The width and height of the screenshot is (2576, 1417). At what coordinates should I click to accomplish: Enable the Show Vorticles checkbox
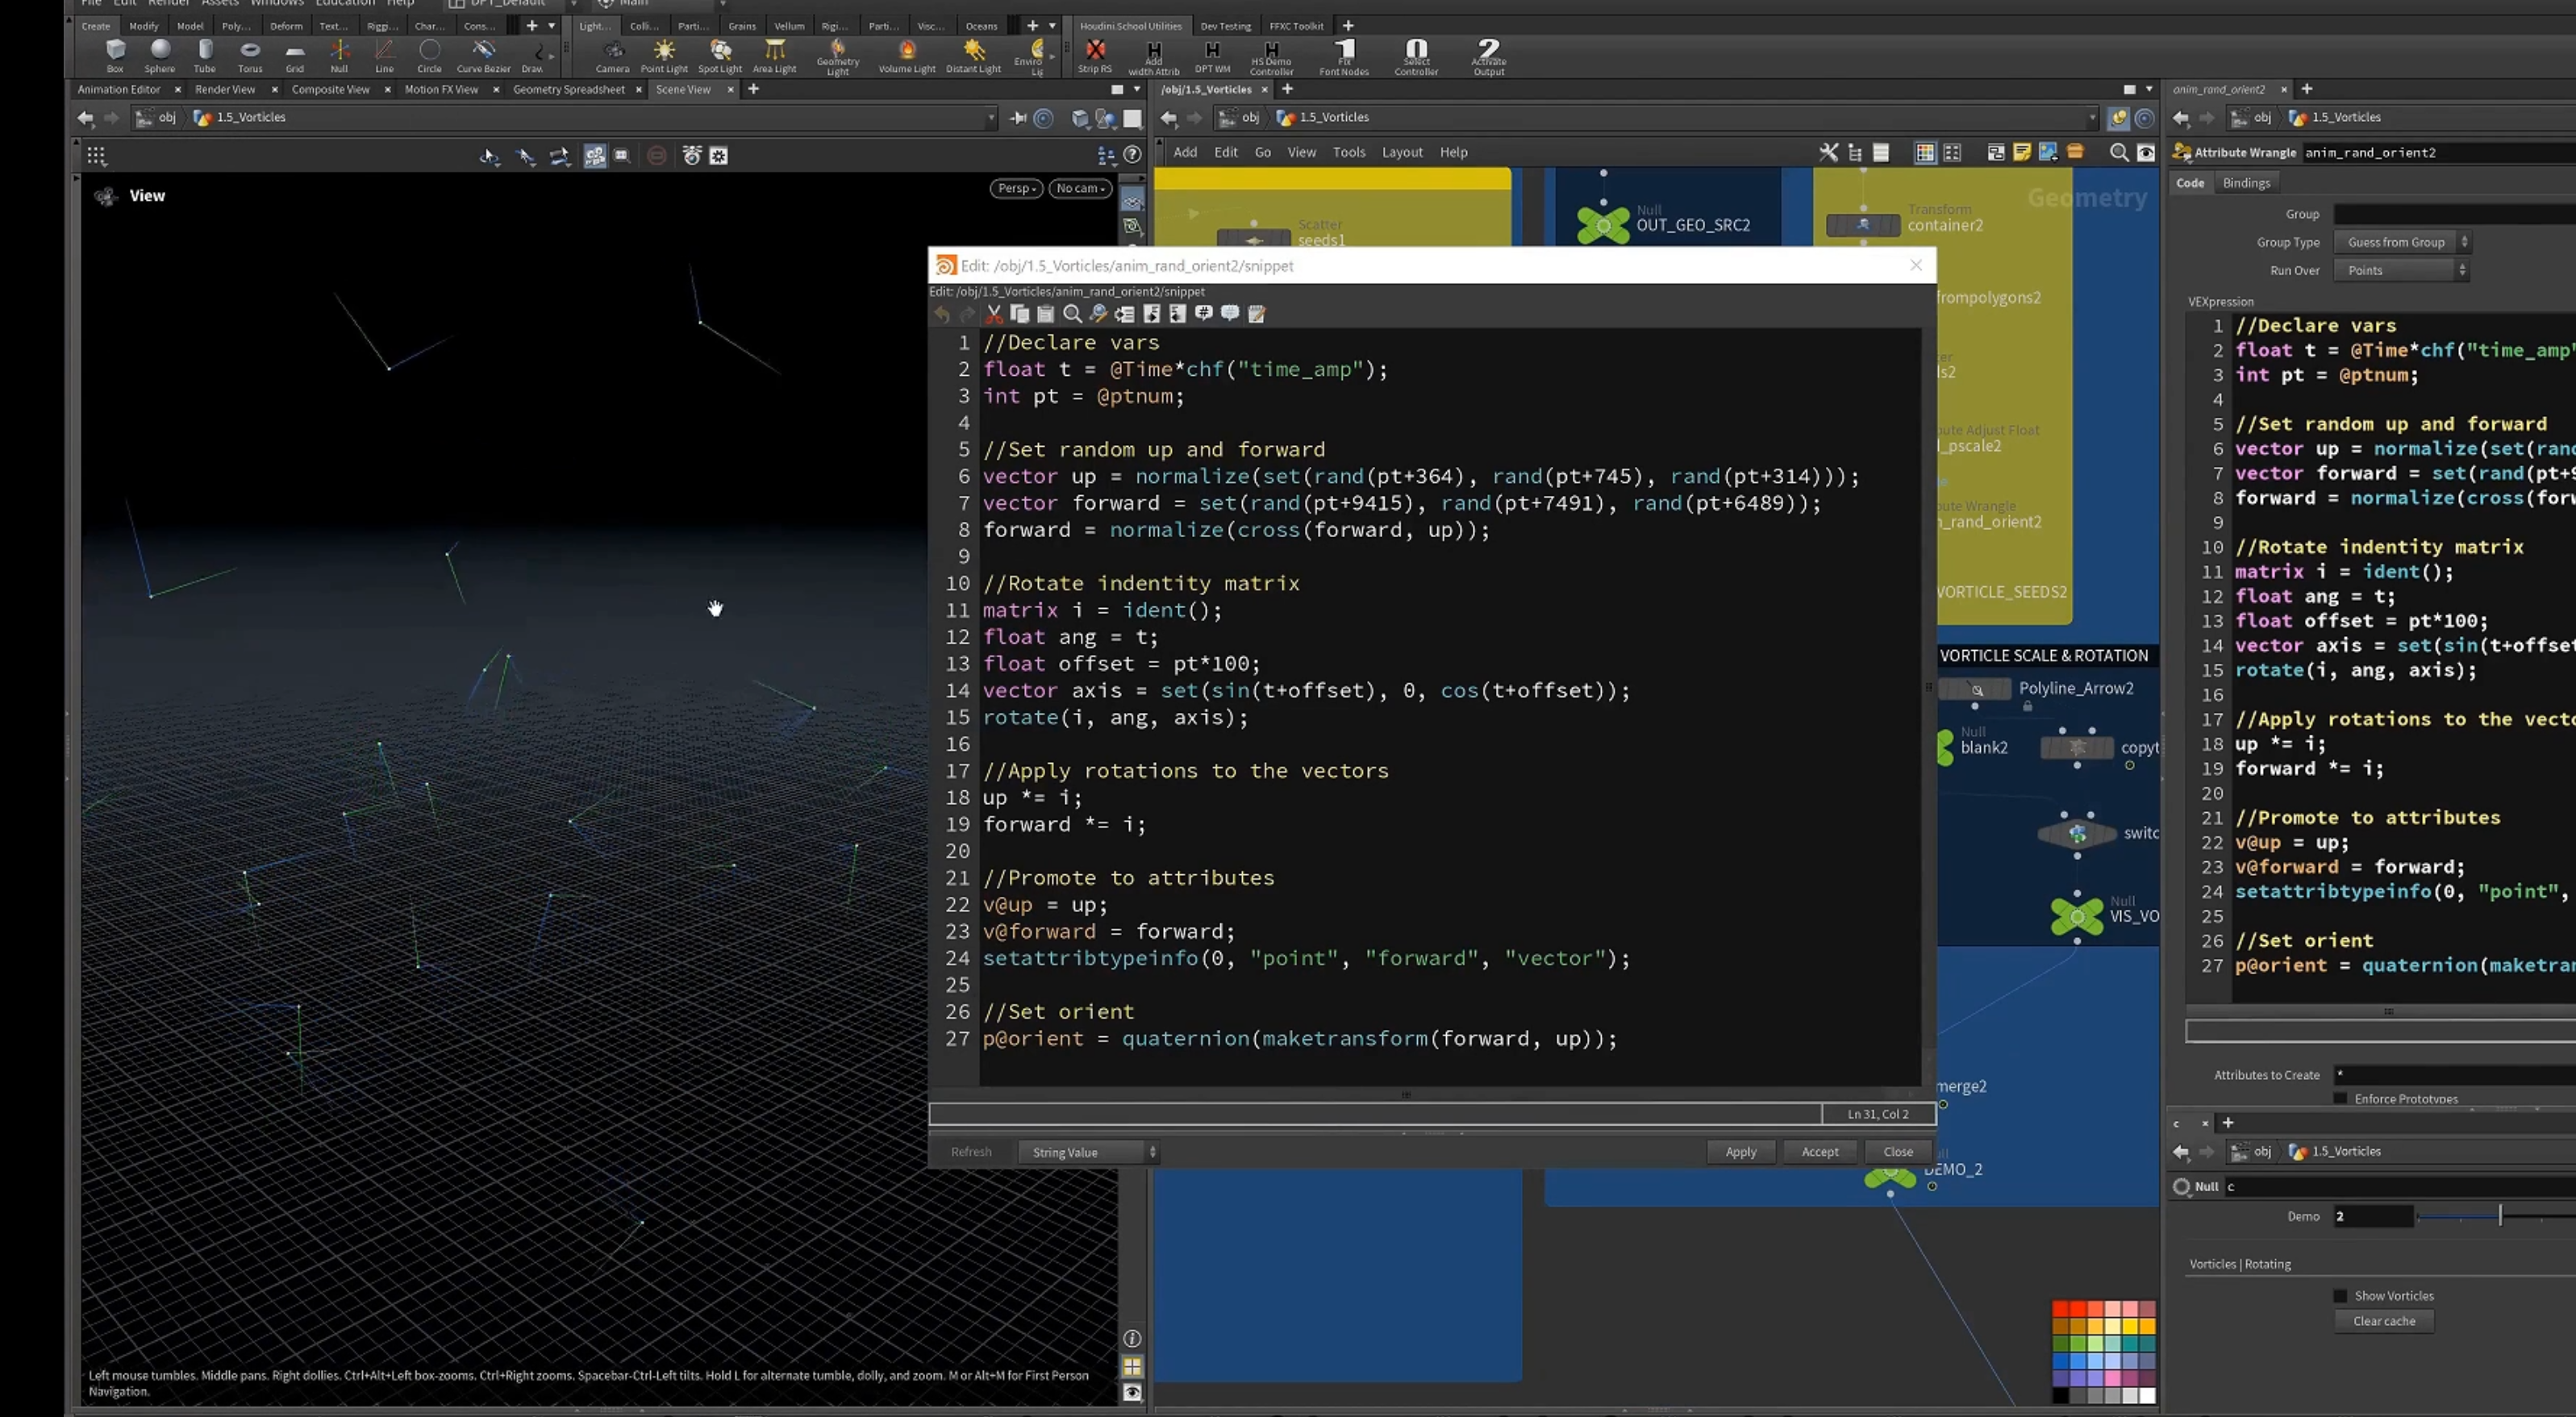(2340, 1295)
